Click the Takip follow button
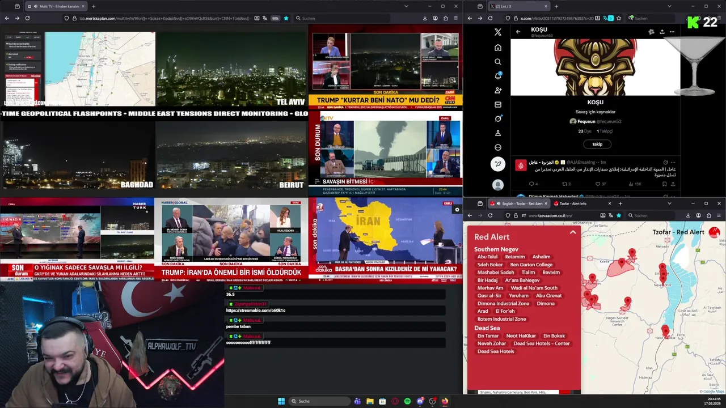This screenshot has width=726, height=408. [x=597, y=144]
